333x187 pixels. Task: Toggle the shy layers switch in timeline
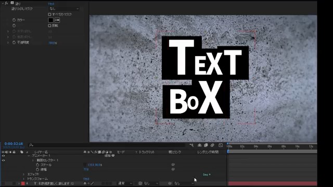199,145
